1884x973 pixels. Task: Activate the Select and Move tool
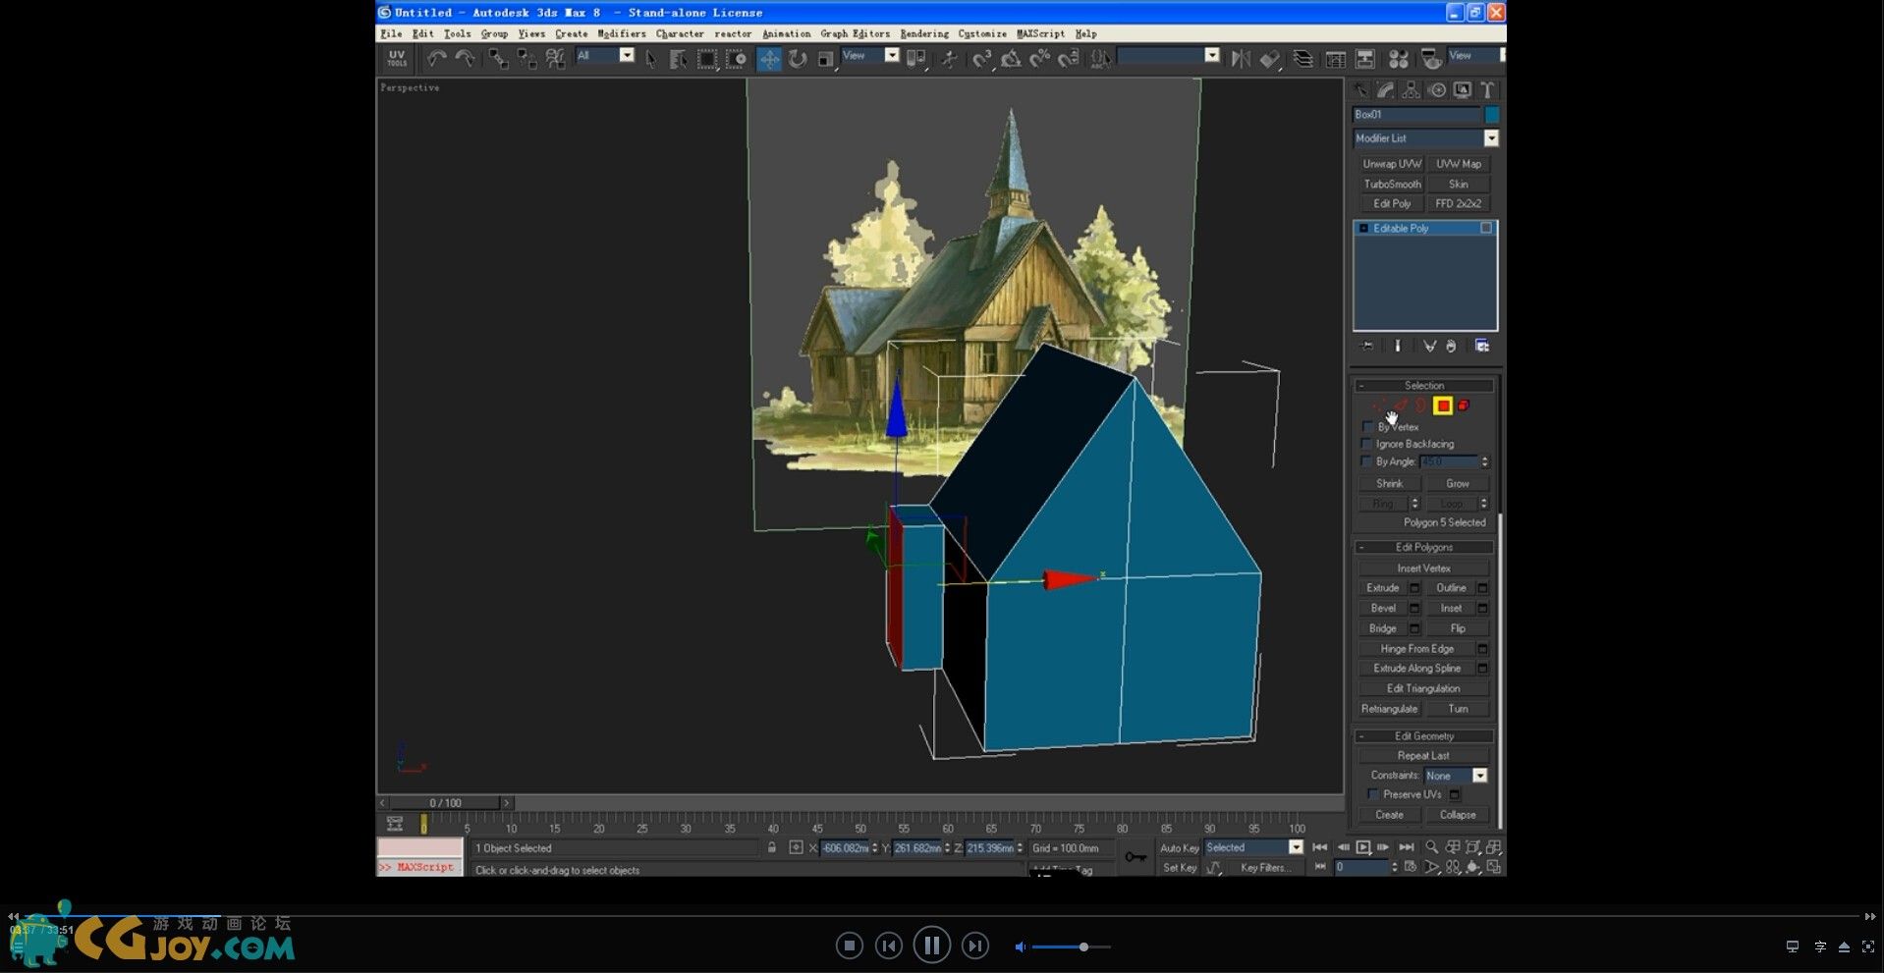click(769, 59)
